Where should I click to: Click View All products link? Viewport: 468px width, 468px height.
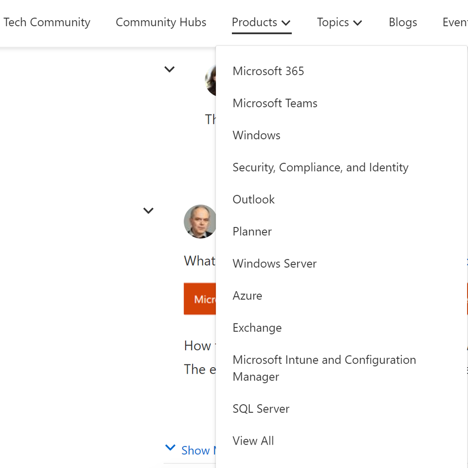253,441
